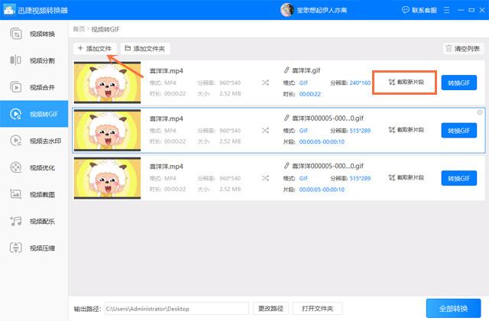Open 视频配乐 in the sidebar

tap(34, 221)
